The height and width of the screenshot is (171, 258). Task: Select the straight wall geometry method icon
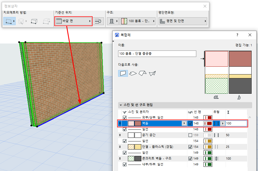pos(9,21)
